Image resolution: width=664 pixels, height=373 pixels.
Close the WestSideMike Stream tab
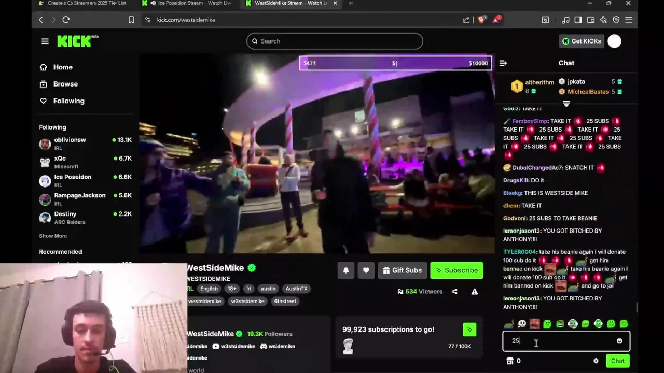[x=335, y=3]
